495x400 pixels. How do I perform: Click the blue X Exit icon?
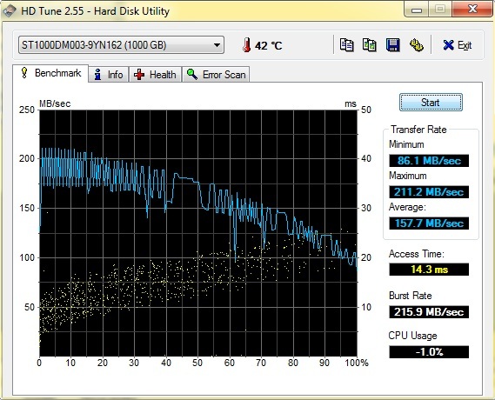448,45
